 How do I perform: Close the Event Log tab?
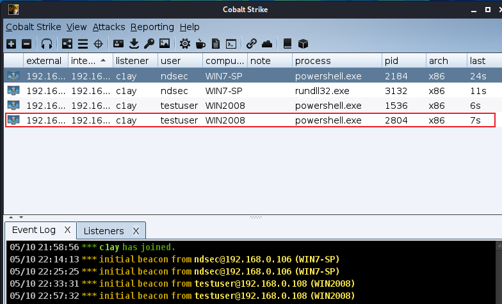click(67, 230)
